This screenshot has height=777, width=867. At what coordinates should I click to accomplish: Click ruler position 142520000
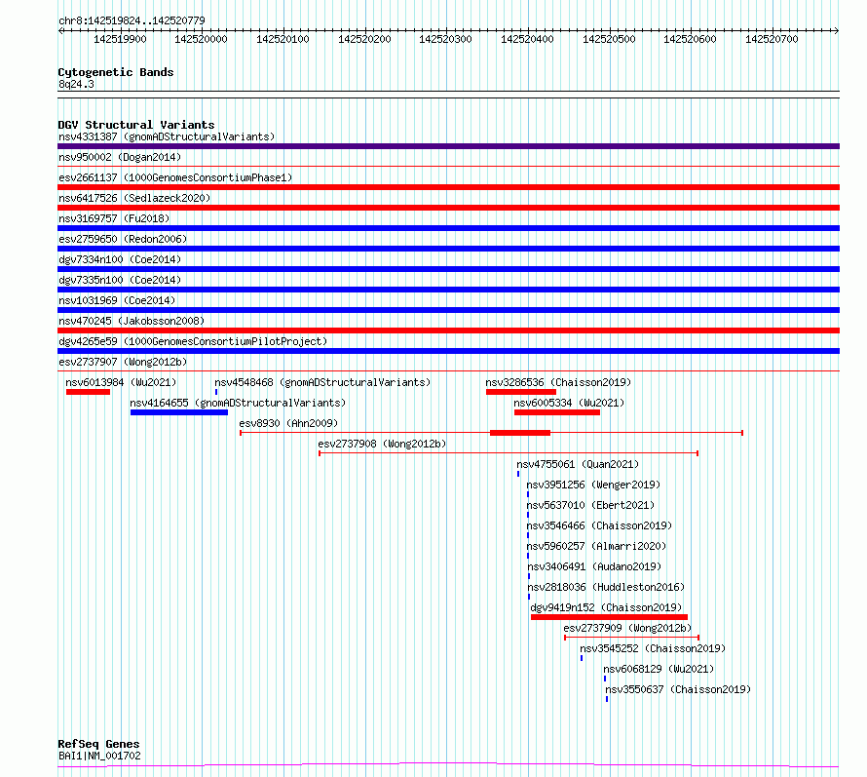point(201,39)
